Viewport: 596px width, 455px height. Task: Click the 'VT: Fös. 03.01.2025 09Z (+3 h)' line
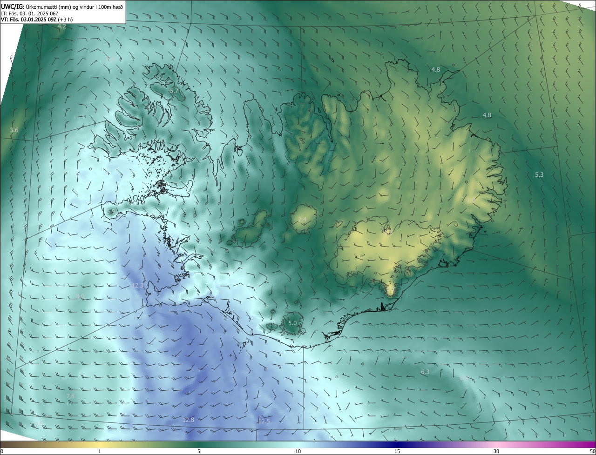(37, 20)
